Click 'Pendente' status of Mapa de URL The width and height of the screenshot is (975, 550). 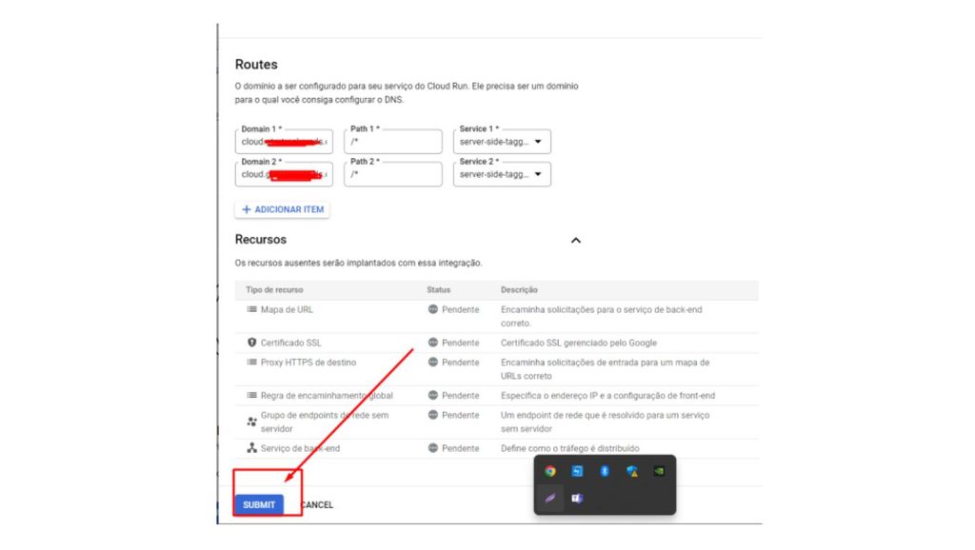pyautogui.click(x=461, y=309)
